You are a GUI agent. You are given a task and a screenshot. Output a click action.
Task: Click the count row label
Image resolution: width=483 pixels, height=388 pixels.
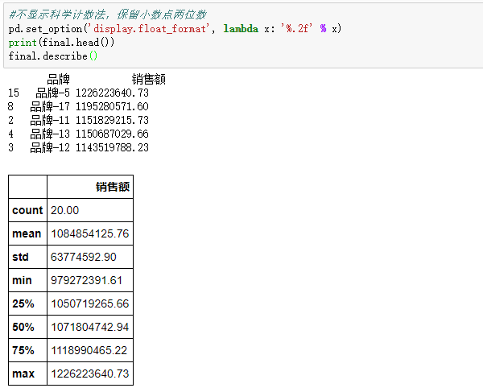27,210
